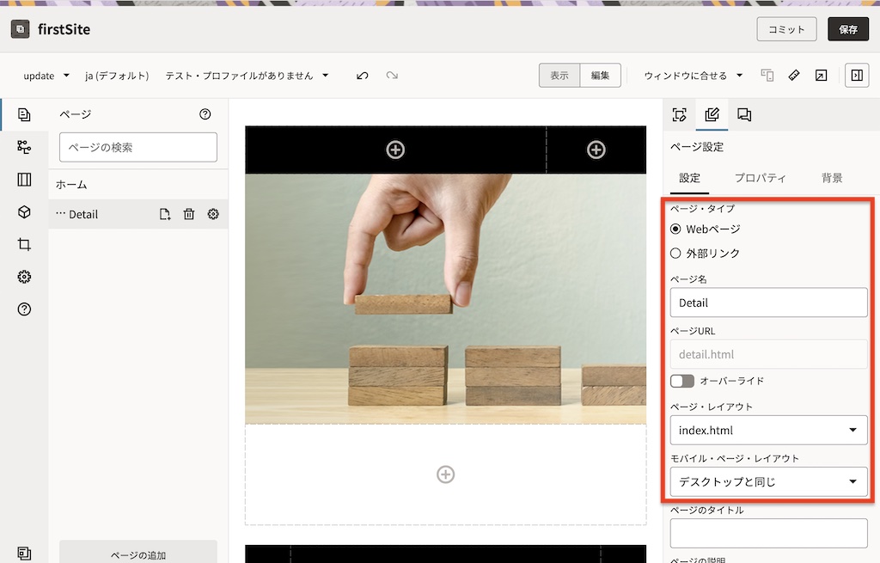Screen dimensions: 880x563
Task: Click the コミット button
Action: (x=786, y=29)
